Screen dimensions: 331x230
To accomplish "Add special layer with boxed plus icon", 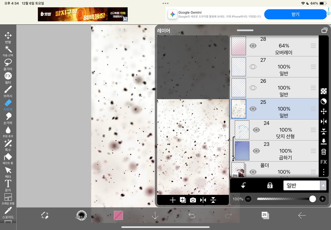I will 183,200.
